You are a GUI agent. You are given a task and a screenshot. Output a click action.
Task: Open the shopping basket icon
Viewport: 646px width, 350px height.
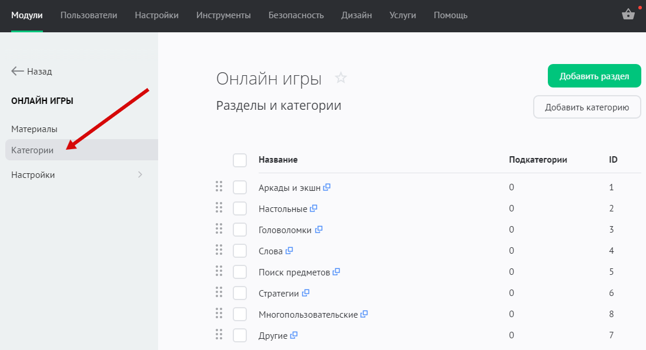click(628, 15)
